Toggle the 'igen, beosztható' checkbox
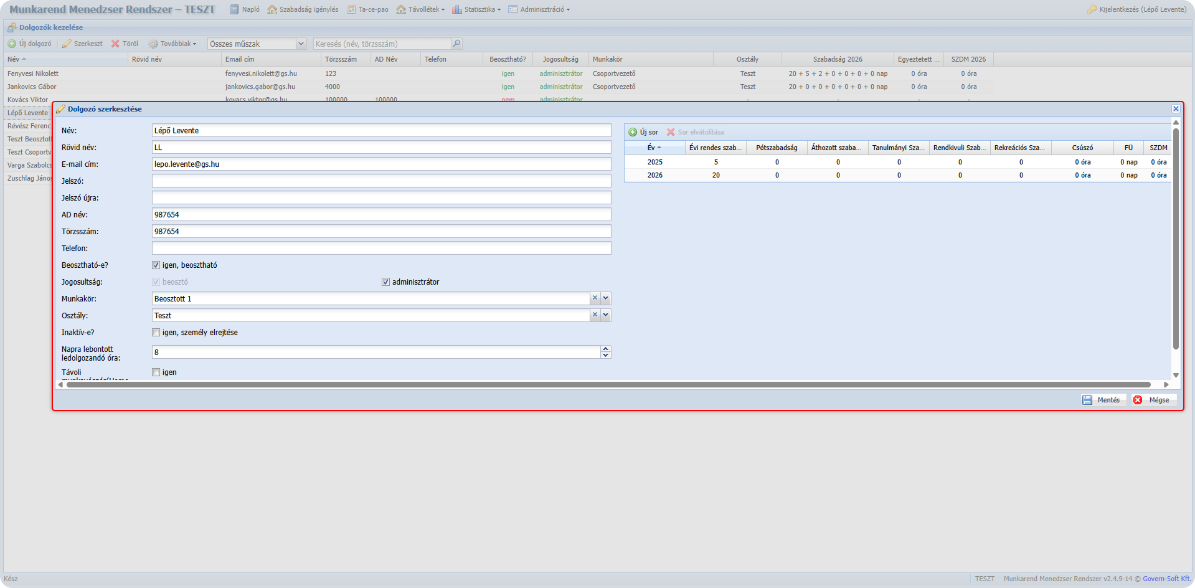Screen dimensions: 1195x588 [x=156, y=265]
